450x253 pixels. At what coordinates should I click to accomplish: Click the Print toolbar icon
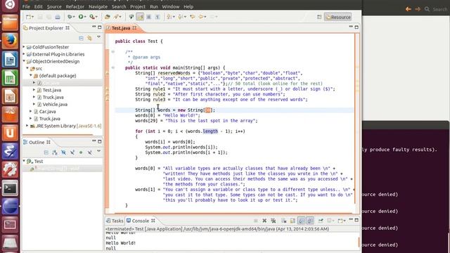tap(58, 17)
